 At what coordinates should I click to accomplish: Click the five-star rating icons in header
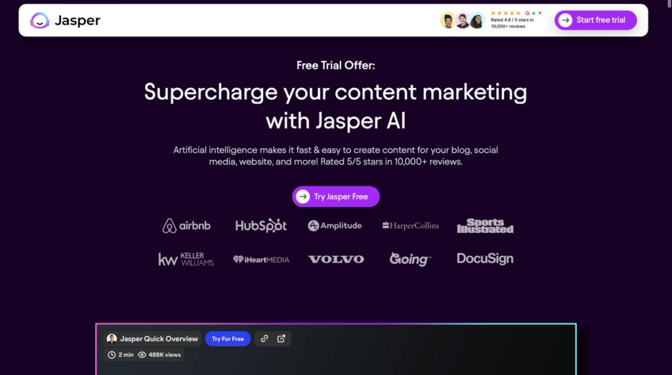pos(506,13)
